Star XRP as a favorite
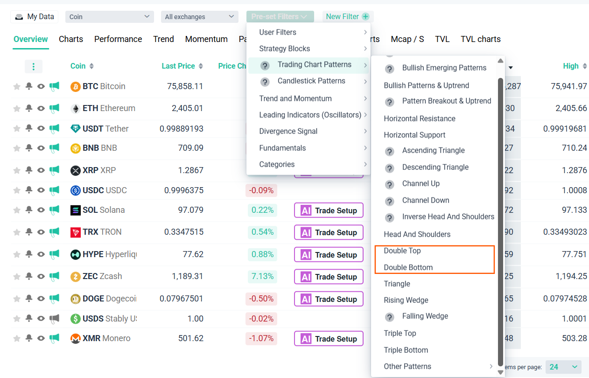Screen dimensions: 589x378 coord(17,170)
